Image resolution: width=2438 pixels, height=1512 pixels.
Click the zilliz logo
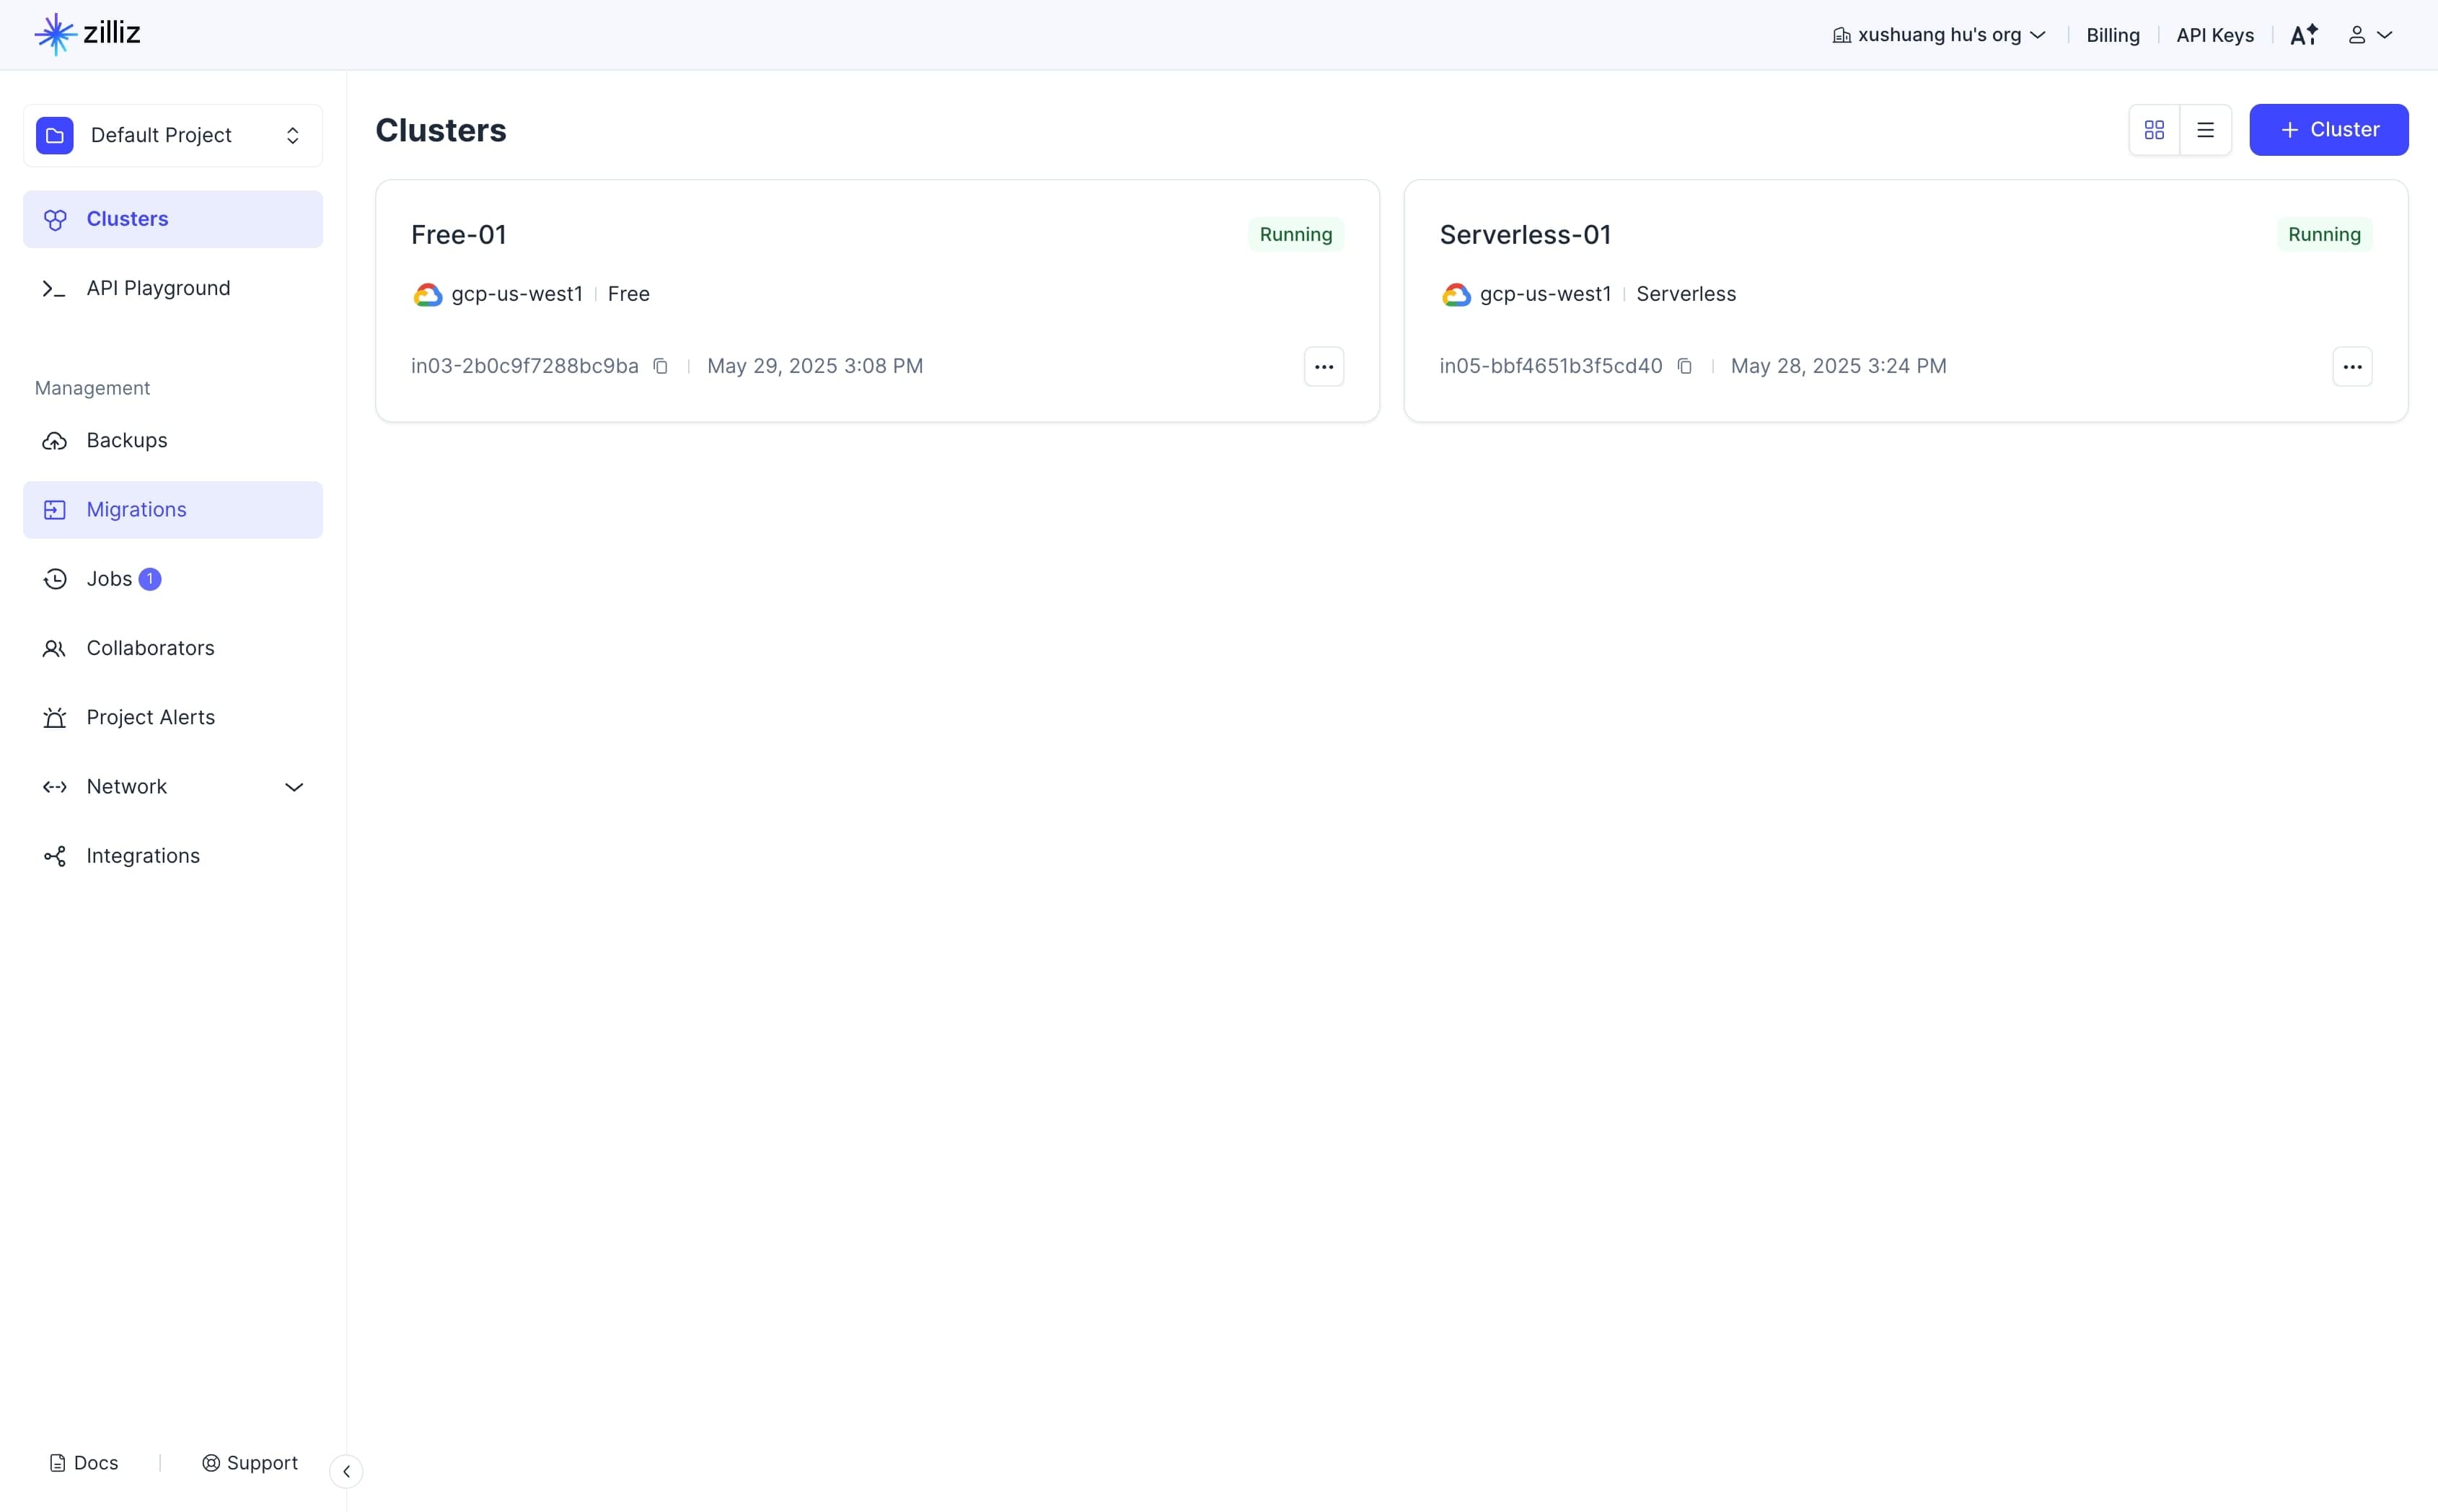point(88,34)
